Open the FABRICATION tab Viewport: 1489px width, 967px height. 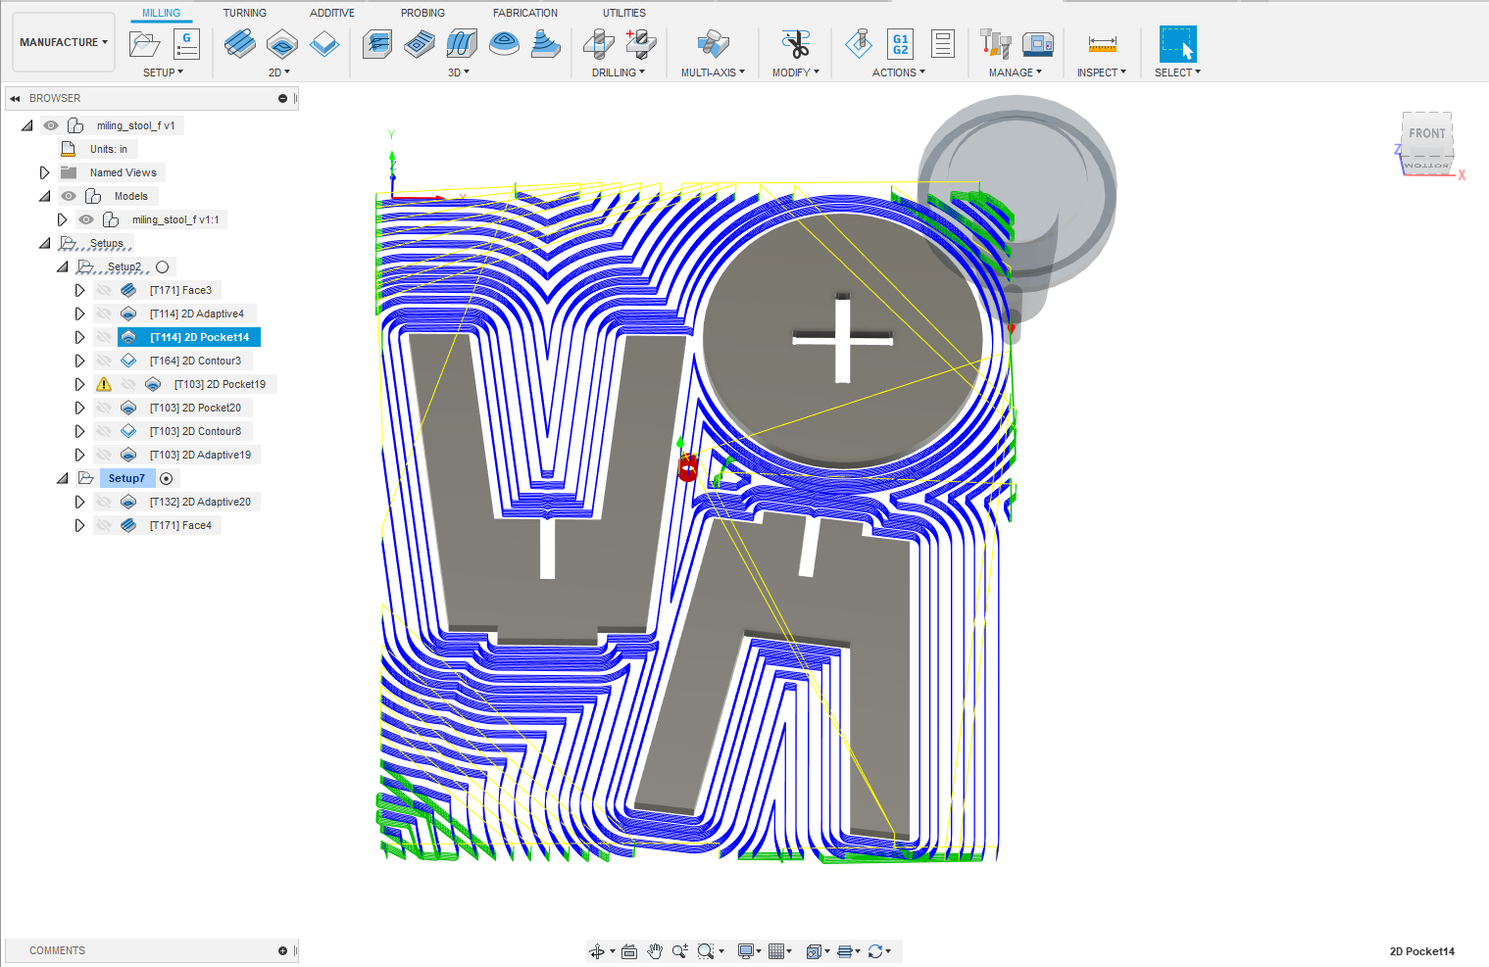[524, 13]
